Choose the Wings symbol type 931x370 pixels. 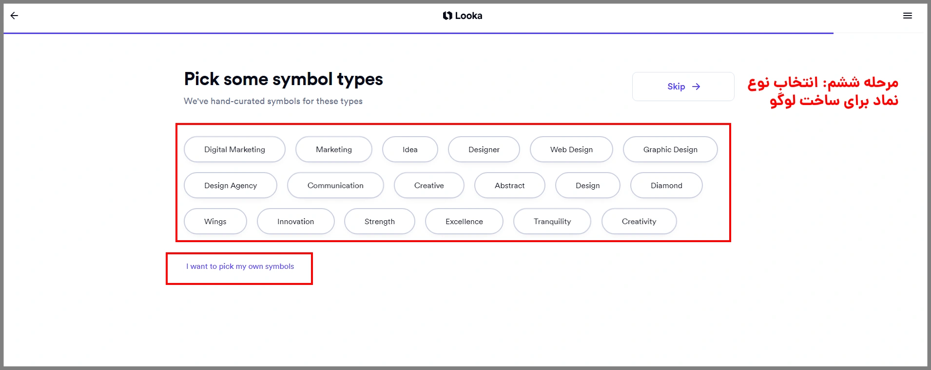point(215,221)
